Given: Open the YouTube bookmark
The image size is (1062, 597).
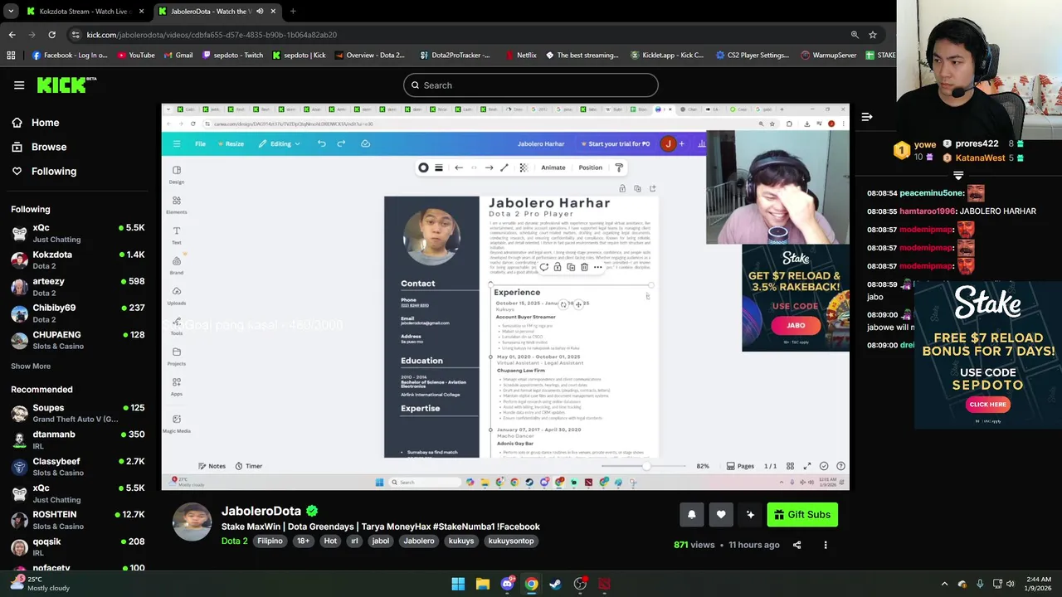Looking at the screenshot, I should 136,56.
